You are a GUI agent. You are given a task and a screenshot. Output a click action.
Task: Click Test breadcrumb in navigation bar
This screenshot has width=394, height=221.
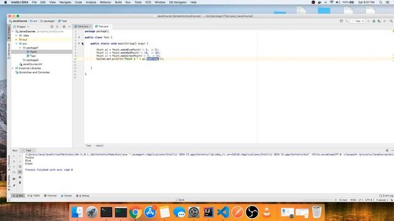[63, 21]
